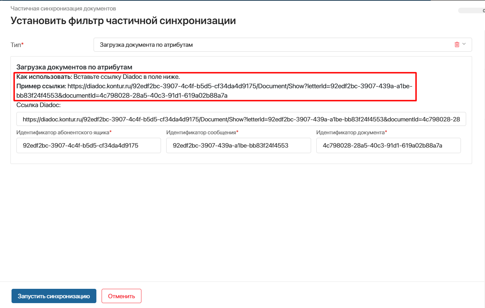Expand the Тип dropdown chevron
Screen dimensions: 485x308
click(464, 44)
